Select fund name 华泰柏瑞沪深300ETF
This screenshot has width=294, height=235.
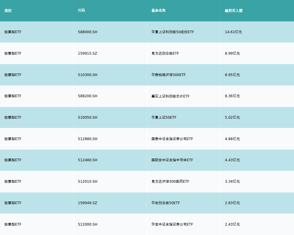(x=168, y=75)
